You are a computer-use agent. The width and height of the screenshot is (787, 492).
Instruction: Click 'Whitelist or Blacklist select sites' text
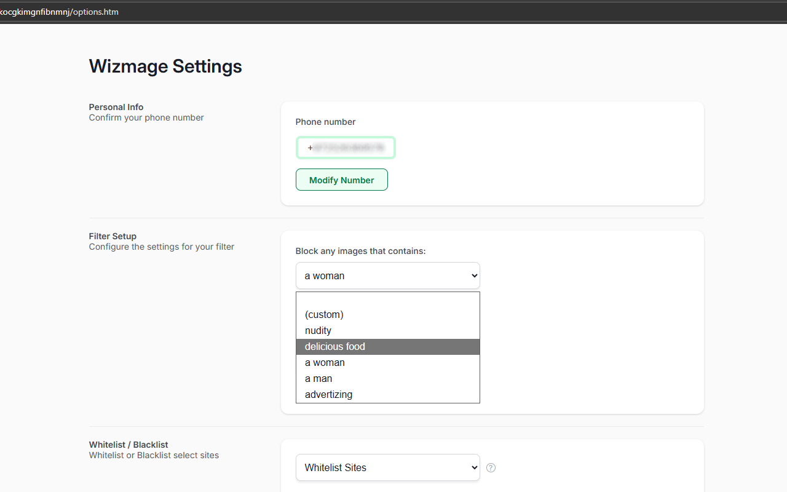coord(154,455)
